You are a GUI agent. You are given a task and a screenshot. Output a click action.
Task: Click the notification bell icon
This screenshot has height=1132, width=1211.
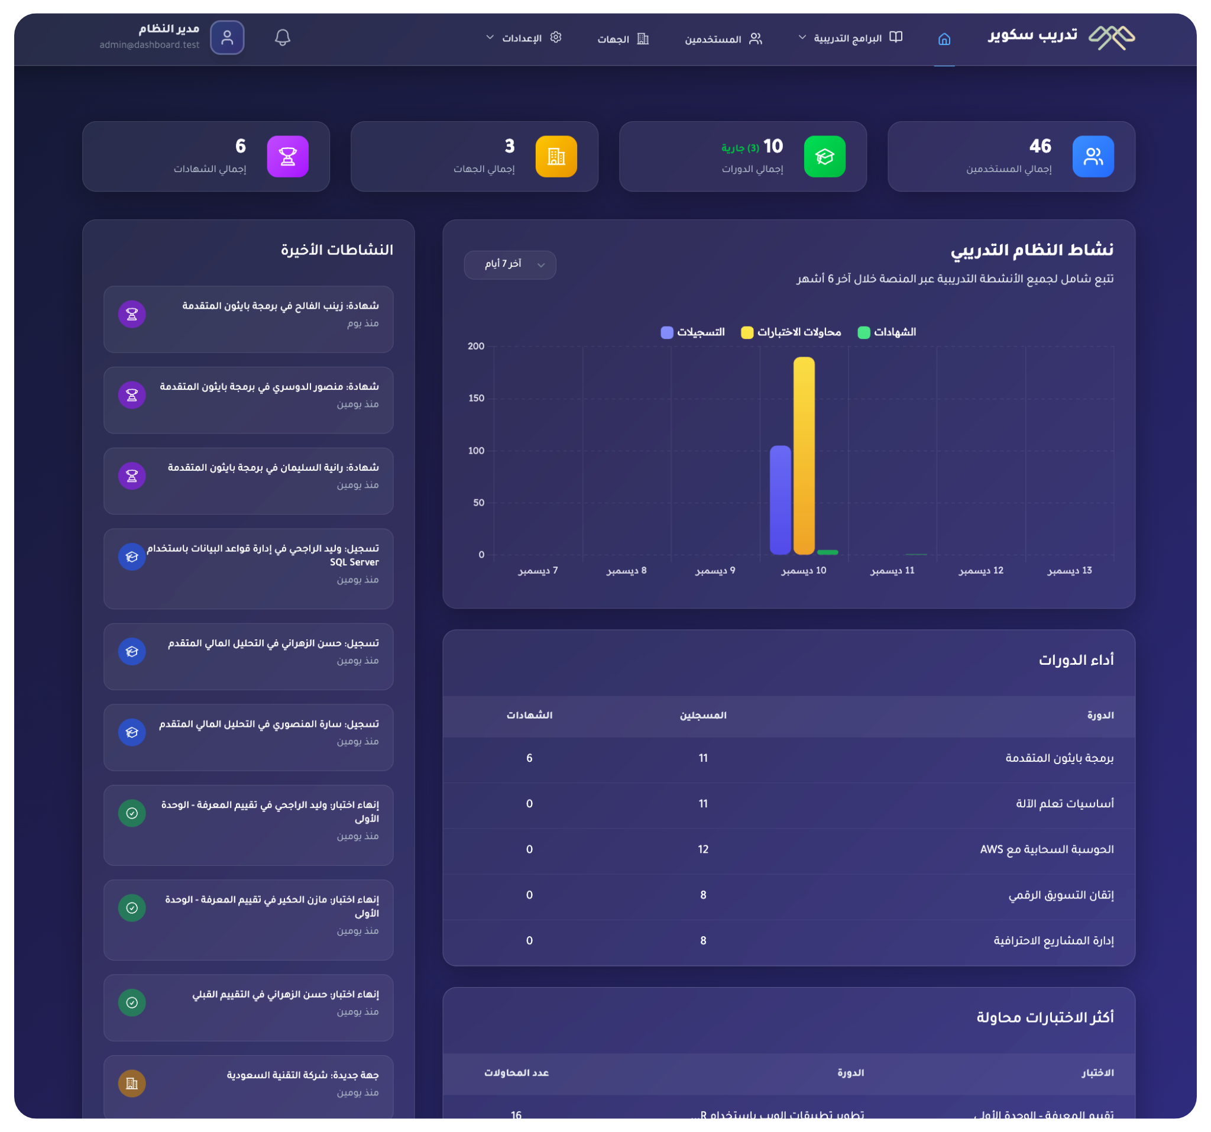click(x=282, y=38)
